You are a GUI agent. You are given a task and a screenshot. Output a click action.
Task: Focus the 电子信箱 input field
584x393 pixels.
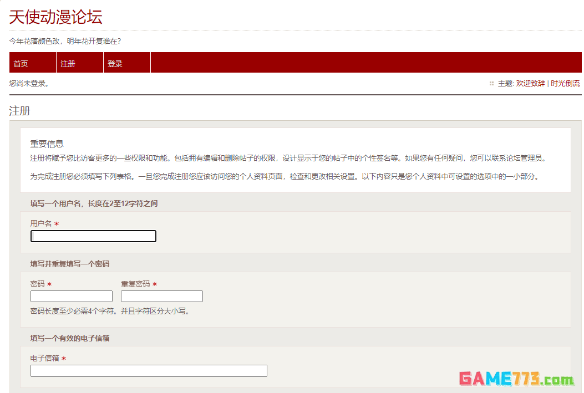(149, 371)
